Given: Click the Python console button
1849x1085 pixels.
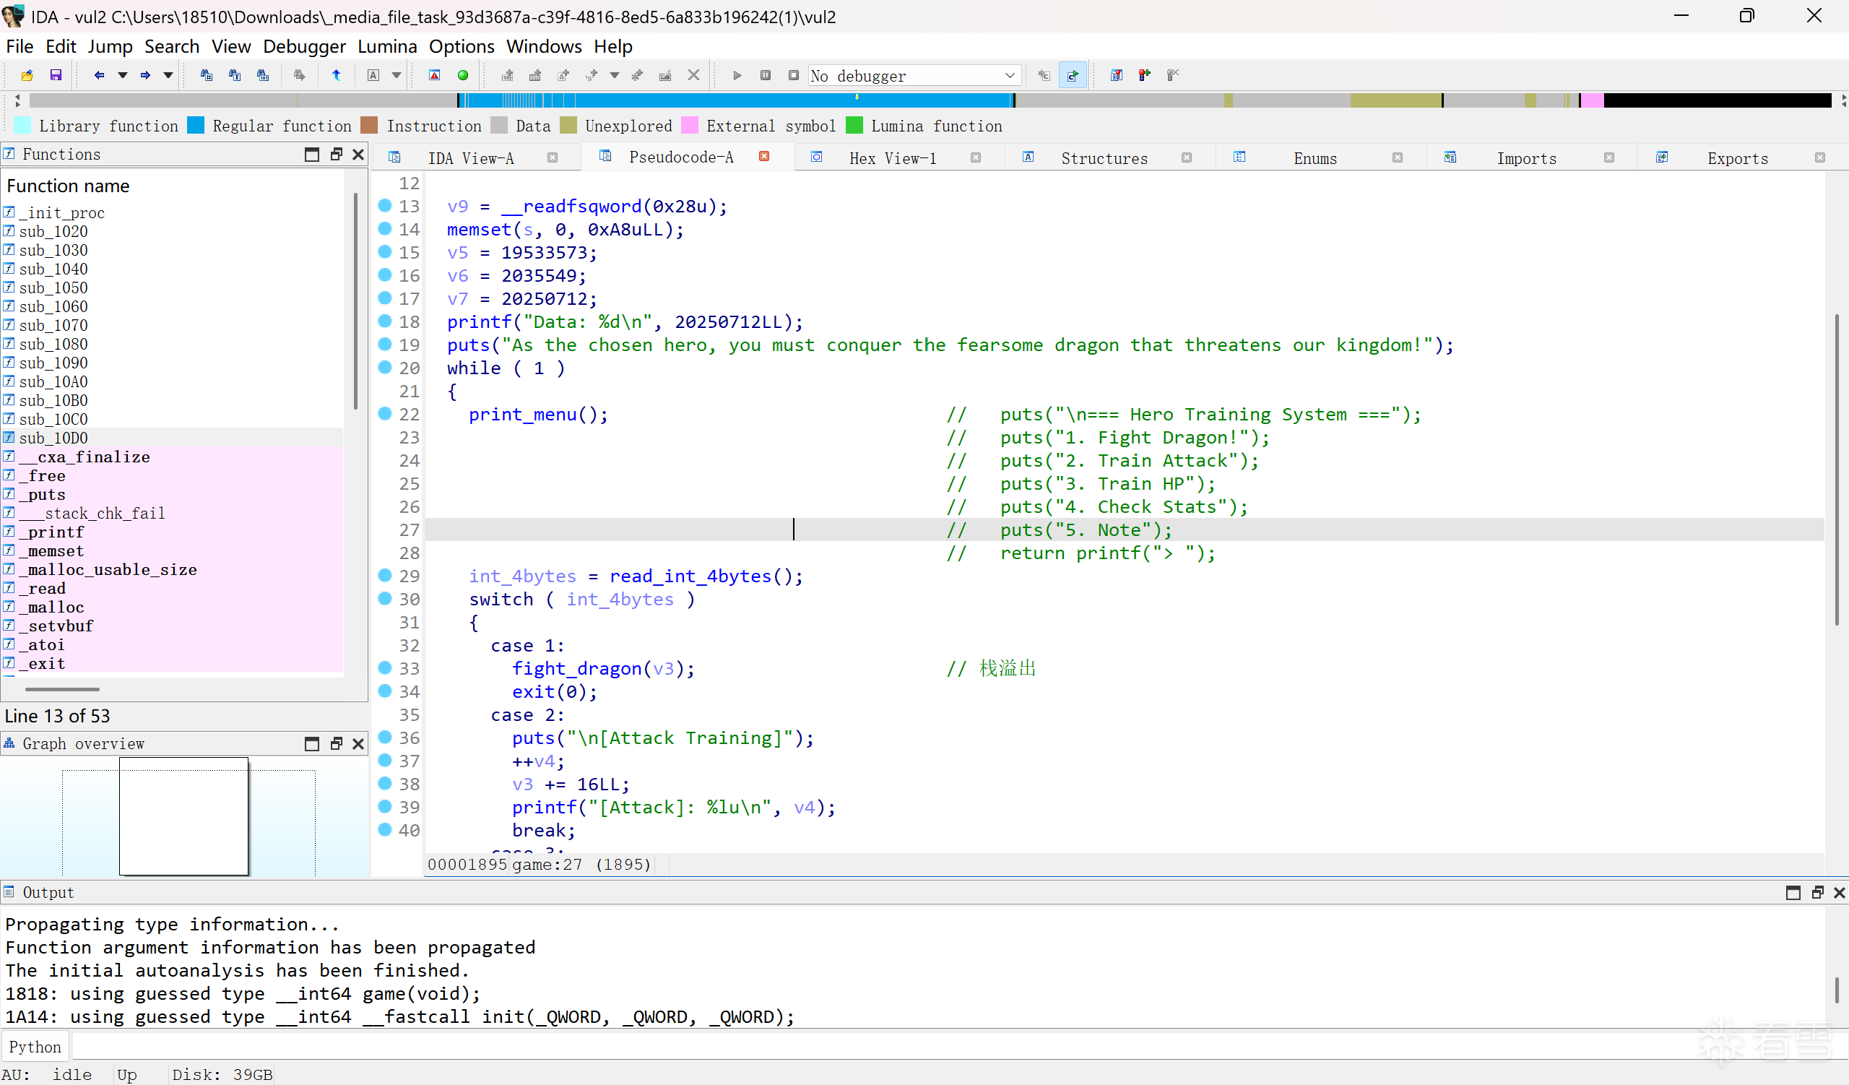Looking at the screenshot, I should 35,1047.
